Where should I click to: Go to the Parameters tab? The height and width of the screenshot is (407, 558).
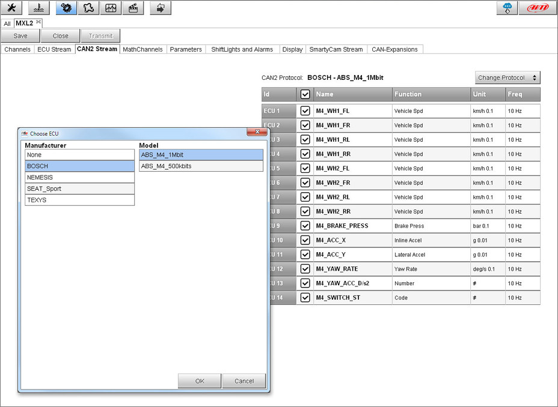pyautogui.click(x=186, y=49)
